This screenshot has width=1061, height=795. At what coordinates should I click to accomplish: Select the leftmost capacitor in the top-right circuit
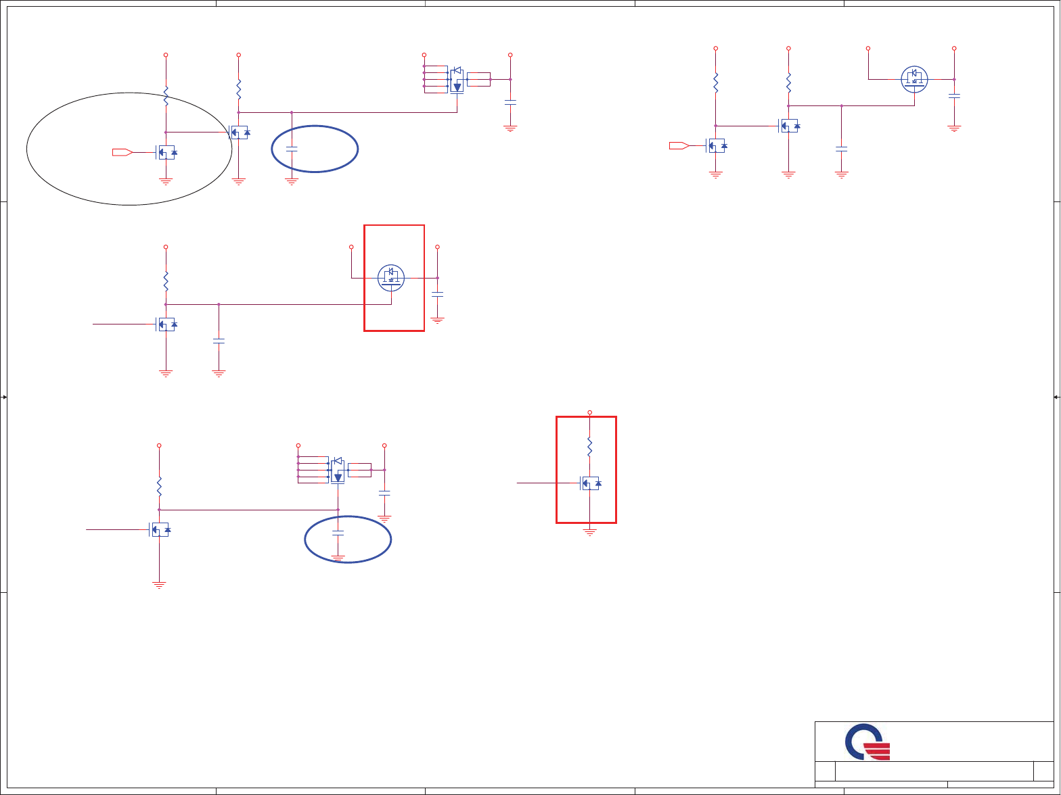coord(842,149)
